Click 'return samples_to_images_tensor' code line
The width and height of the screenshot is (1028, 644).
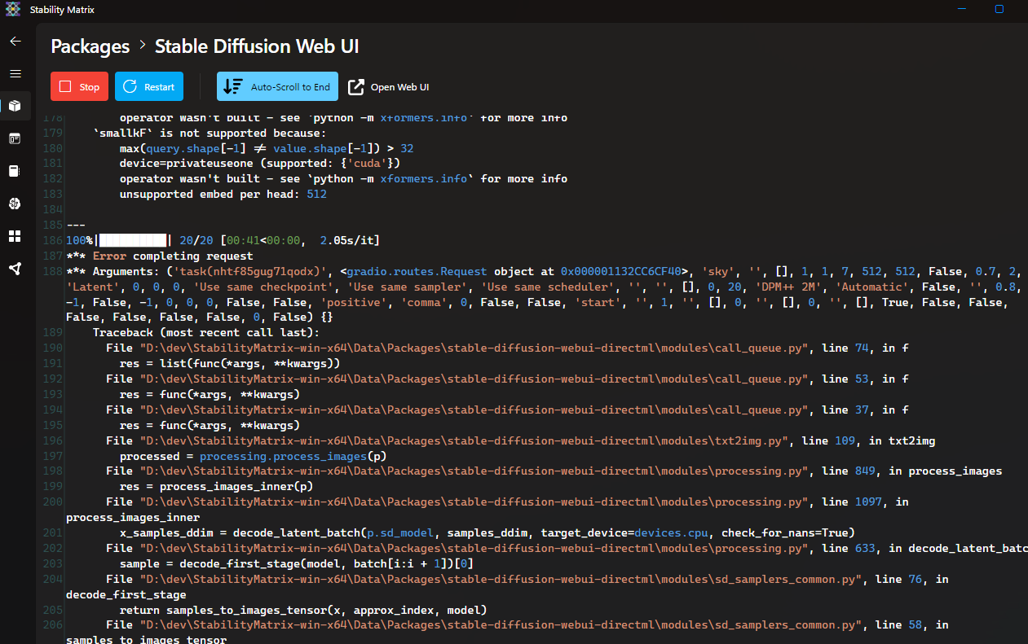tap(303, 610)
